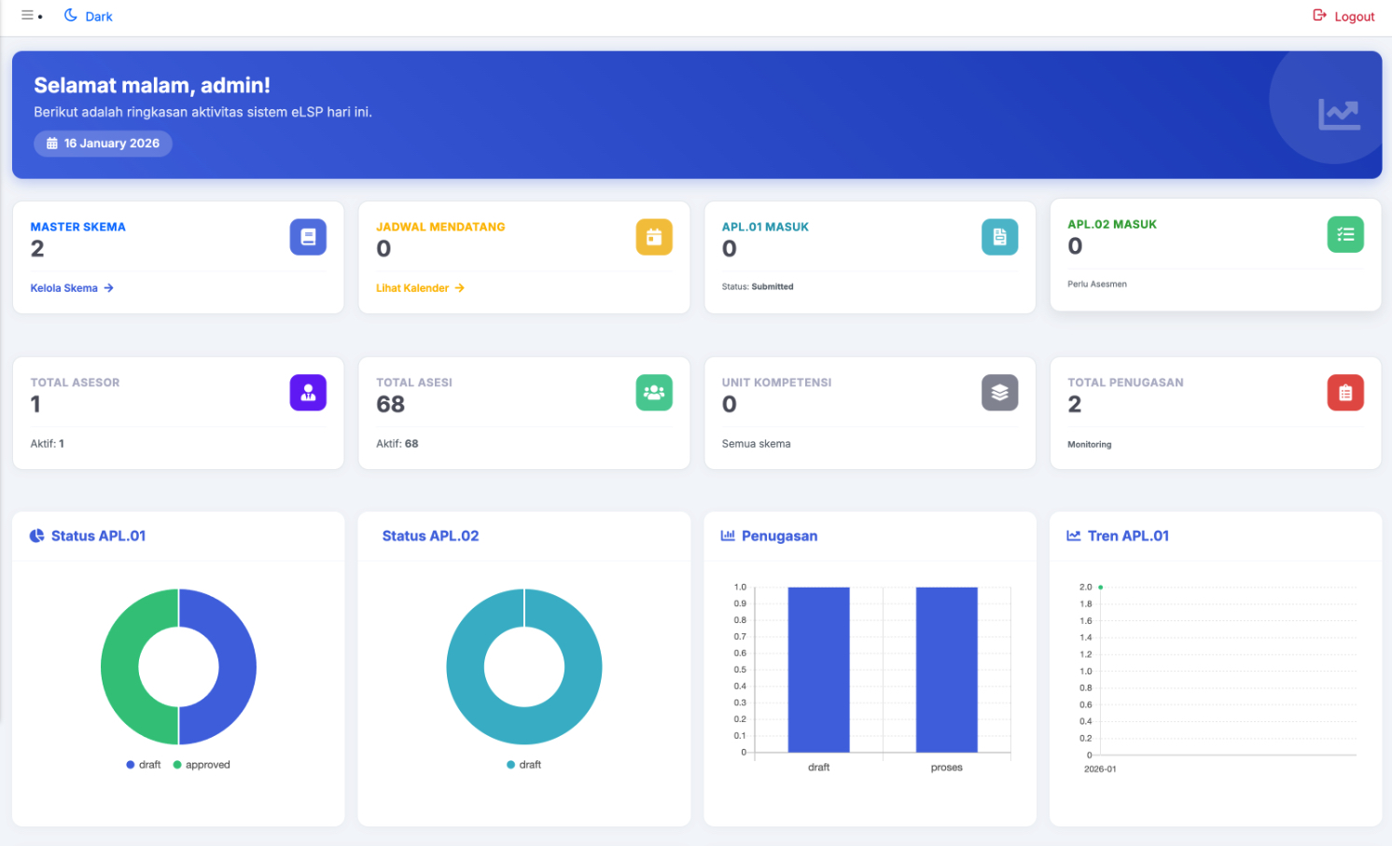Click the Total Asesor person icon
Image resolution: width=1392 pixels, height=846 pixels.
(308, 393)
